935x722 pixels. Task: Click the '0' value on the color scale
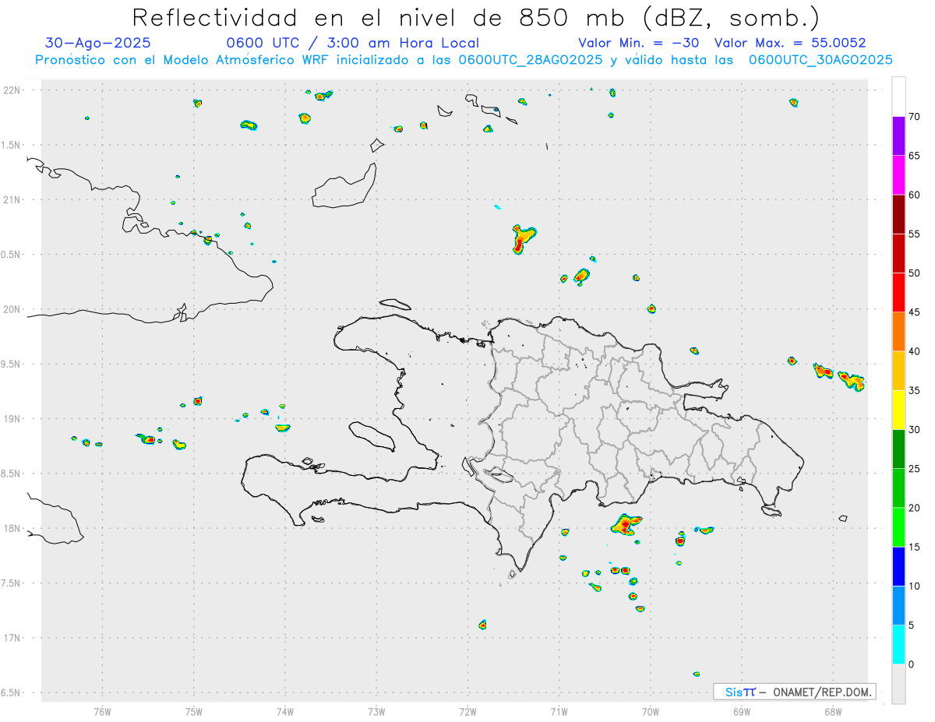click(912, 664)
